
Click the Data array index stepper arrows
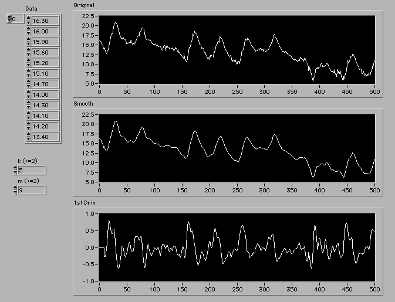[8, 19]
